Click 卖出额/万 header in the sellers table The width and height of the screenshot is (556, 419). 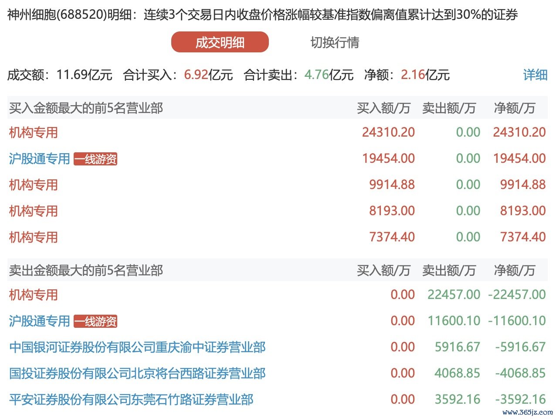click(449, 271)
